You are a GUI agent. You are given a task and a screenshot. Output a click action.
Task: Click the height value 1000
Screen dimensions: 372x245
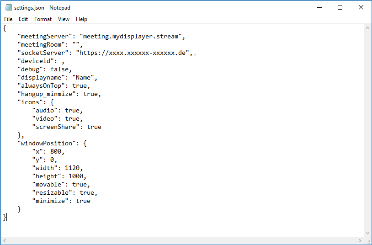[x=76, y=176]
